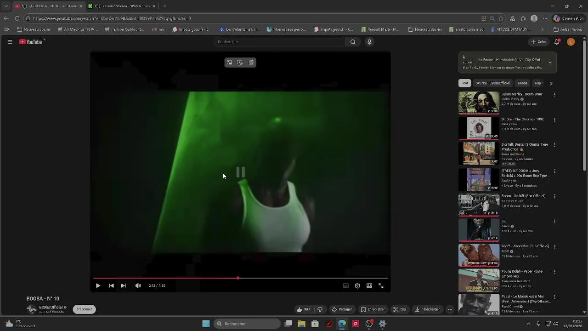Viewport: 588px width, 331px height.
Task: Open the browser settings ellipsis menu
Action: (545, 18)
